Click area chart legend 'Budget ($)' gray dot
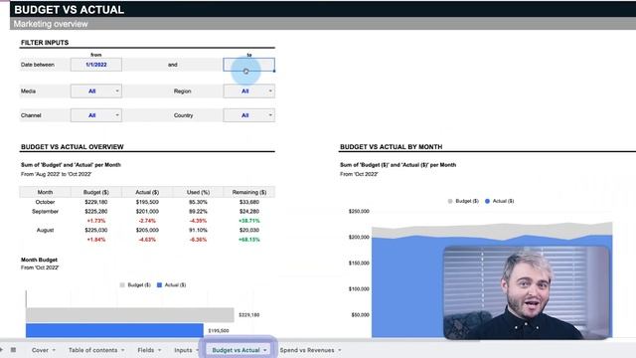636x358 pixels. [450, 201]
